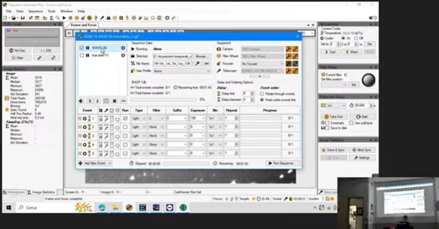439x229 pixels.
Task: Click the Take One button
Action: pyautogui.click(x=333, y=117)
